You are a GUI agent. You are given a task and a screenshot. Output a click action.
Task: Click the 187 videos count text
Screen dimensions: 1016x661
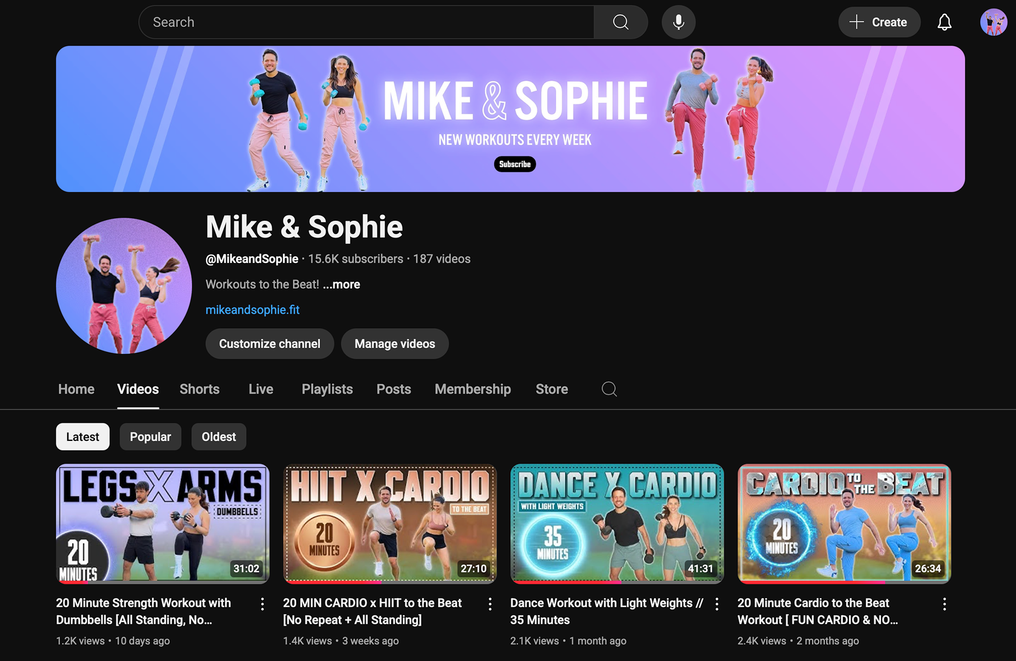(x=442, y=259)
